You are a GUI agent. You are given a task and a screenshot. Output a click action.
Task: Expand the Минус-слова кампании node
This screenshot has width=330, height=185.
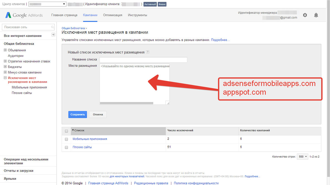pyautogui.click(x=5, y=72)
